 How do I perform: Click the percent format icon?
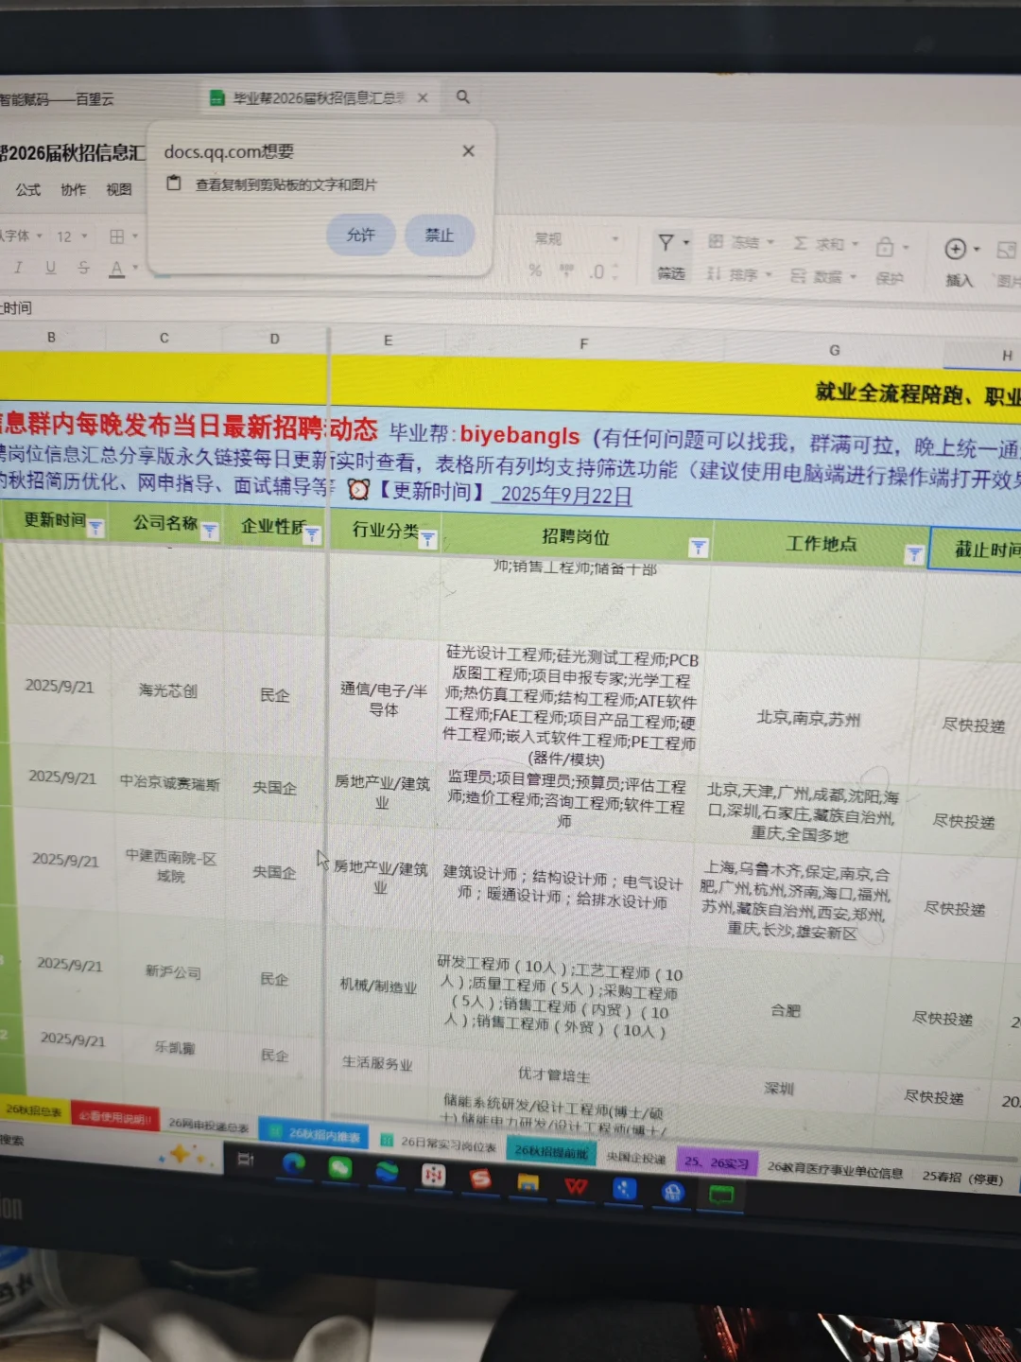tap(535, 271)
